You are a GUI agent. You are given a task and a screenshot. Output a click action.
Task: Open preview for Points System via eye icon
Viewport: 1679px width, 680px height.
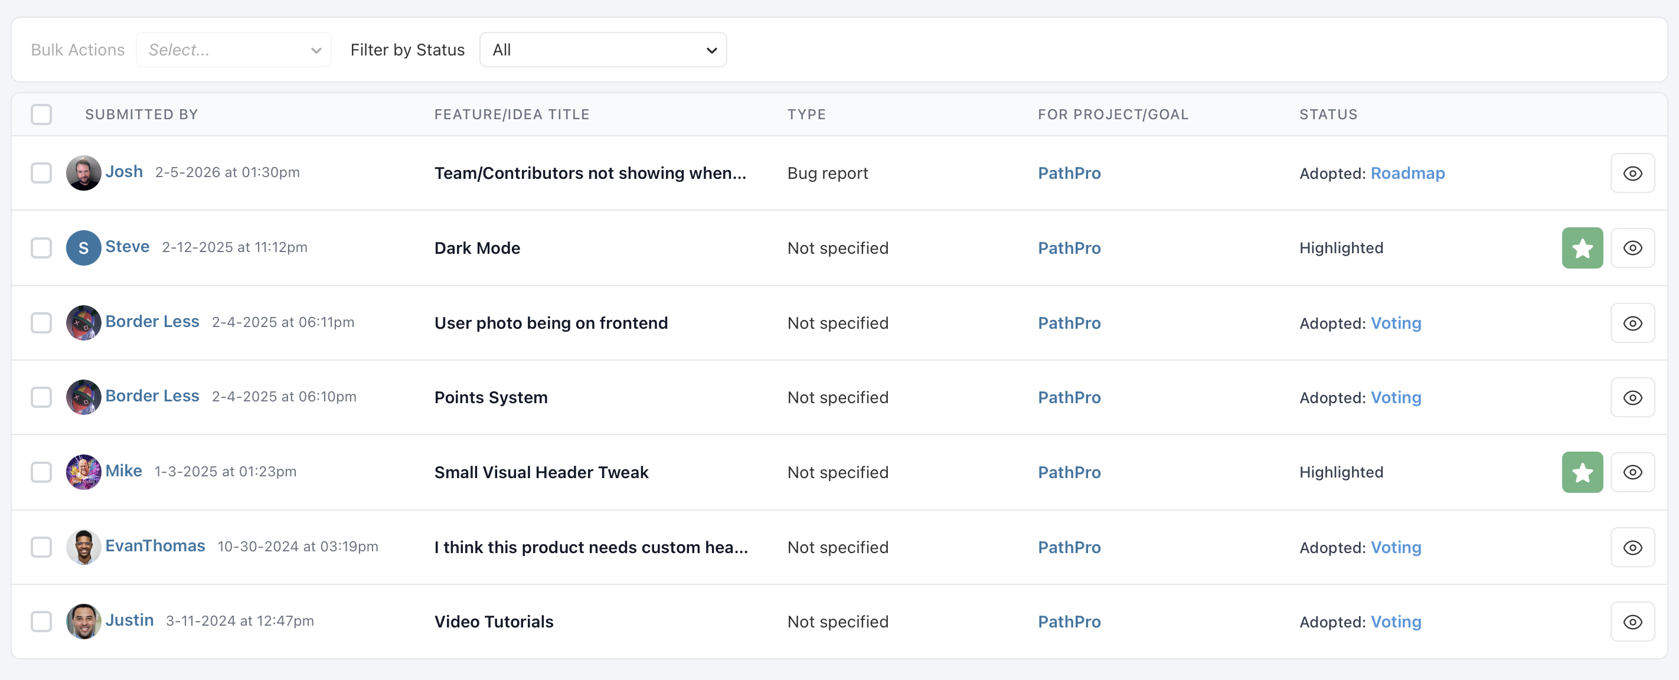click(x=1633, y=397)
